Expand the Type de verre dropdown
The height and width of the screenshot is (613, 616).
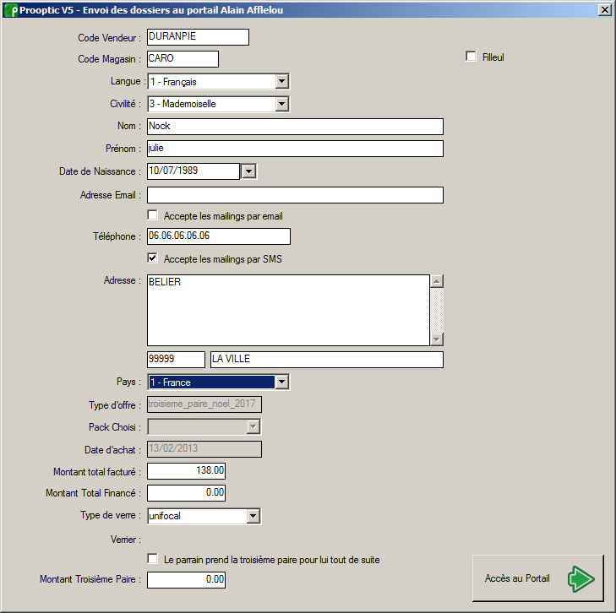[x=253, y=516]
